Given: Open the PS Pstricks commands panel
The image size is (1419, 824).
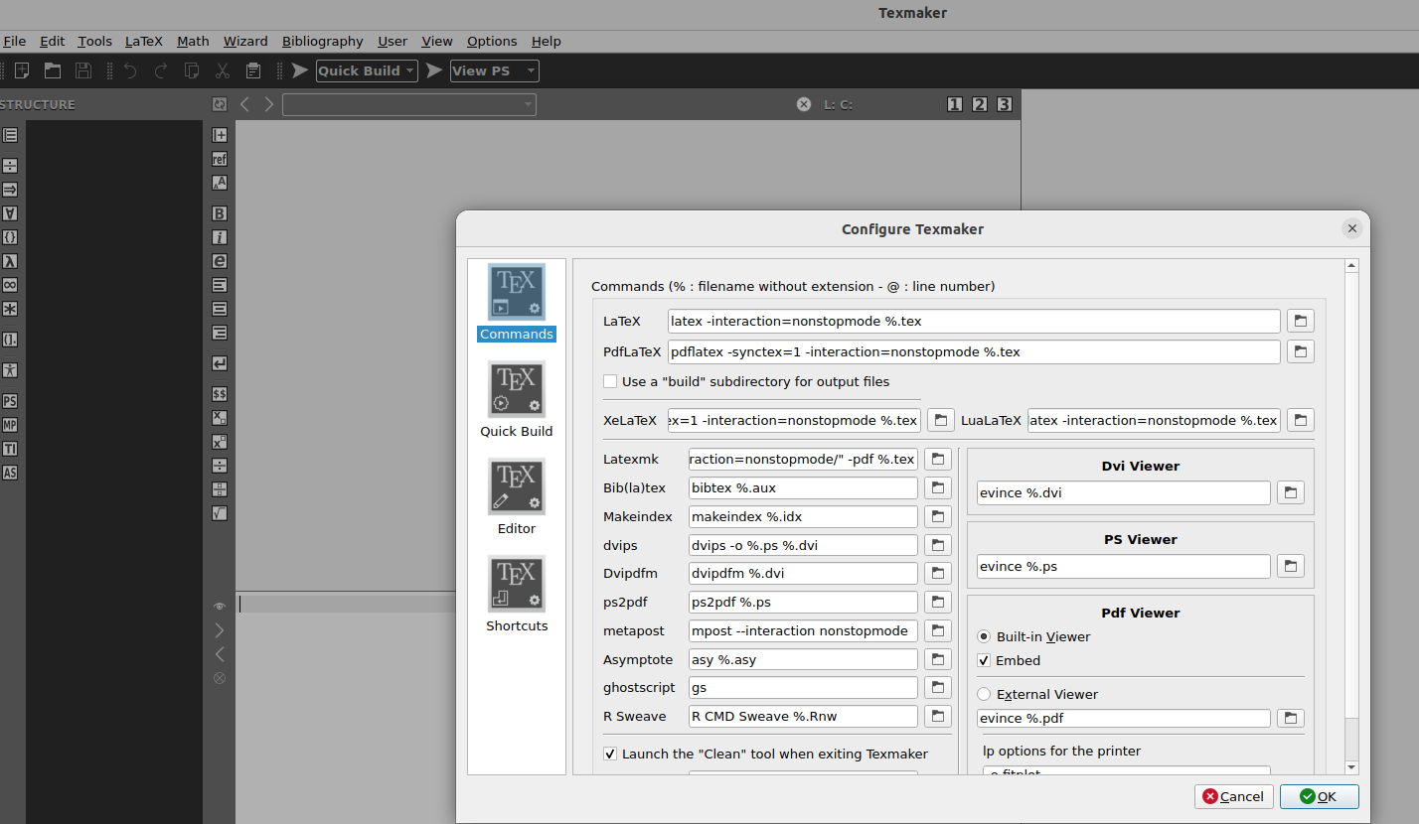Looking at the screenshot, I should [10, 401].
